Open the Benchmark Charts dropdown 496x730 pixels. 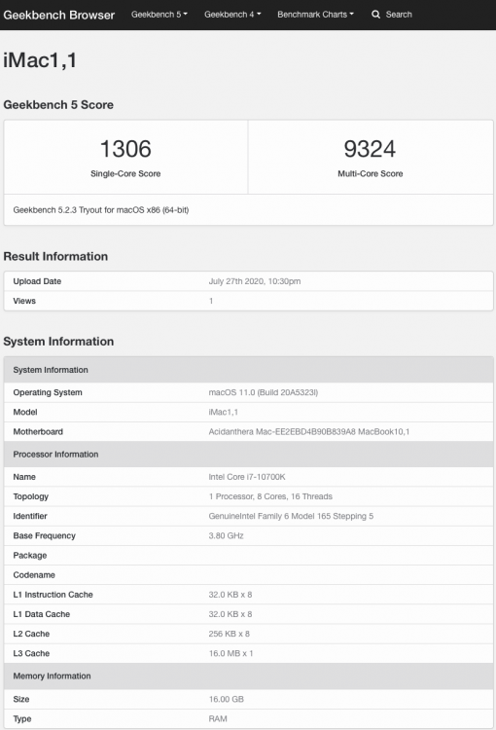(x=315, y=15)
